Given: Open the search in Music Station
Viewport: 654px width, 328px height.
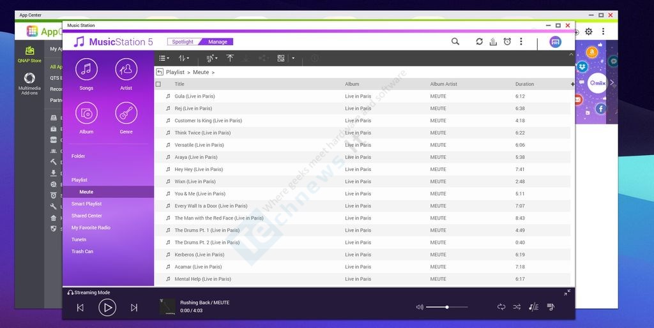Looking at the screenshot, I should tap(455, 41).
